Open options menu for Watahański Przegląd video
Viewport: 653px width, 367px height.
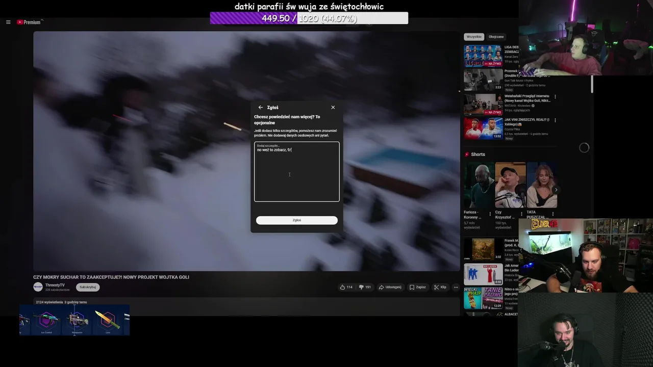[555, 97]
